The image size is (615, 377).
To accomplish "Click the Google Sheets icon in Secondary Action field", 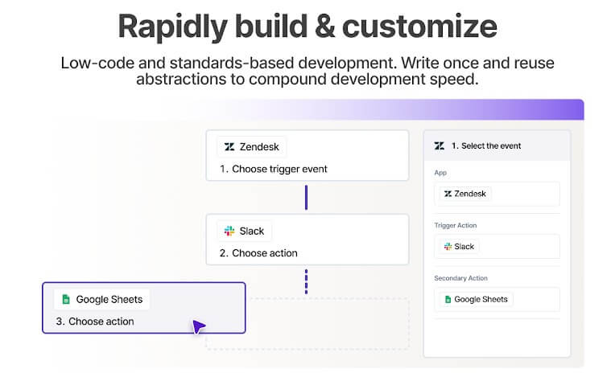I will click(x=448, y=300).
